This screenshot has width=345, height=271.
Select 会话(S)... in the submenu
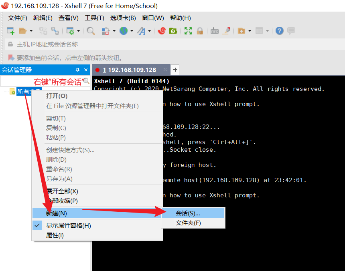pyautogui.click(x=193, y=213)
